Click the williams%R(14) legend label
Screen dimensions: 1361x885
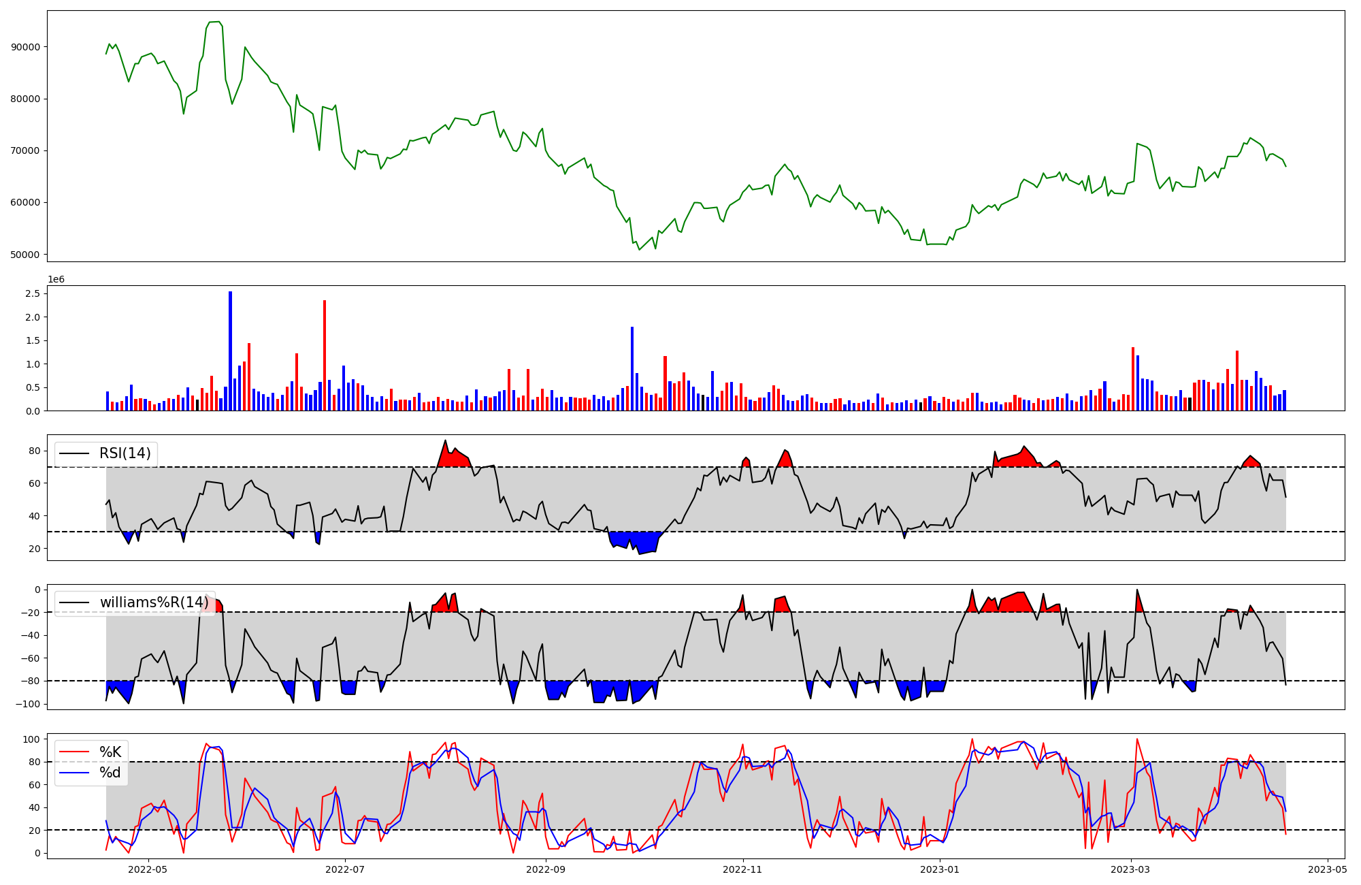(154, 602)
